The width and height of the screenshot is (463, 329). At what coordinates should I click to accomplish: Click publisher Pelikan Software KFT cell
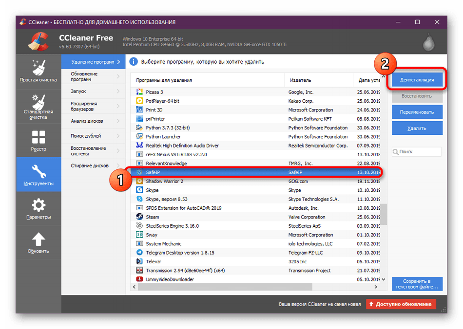point(310,119)
